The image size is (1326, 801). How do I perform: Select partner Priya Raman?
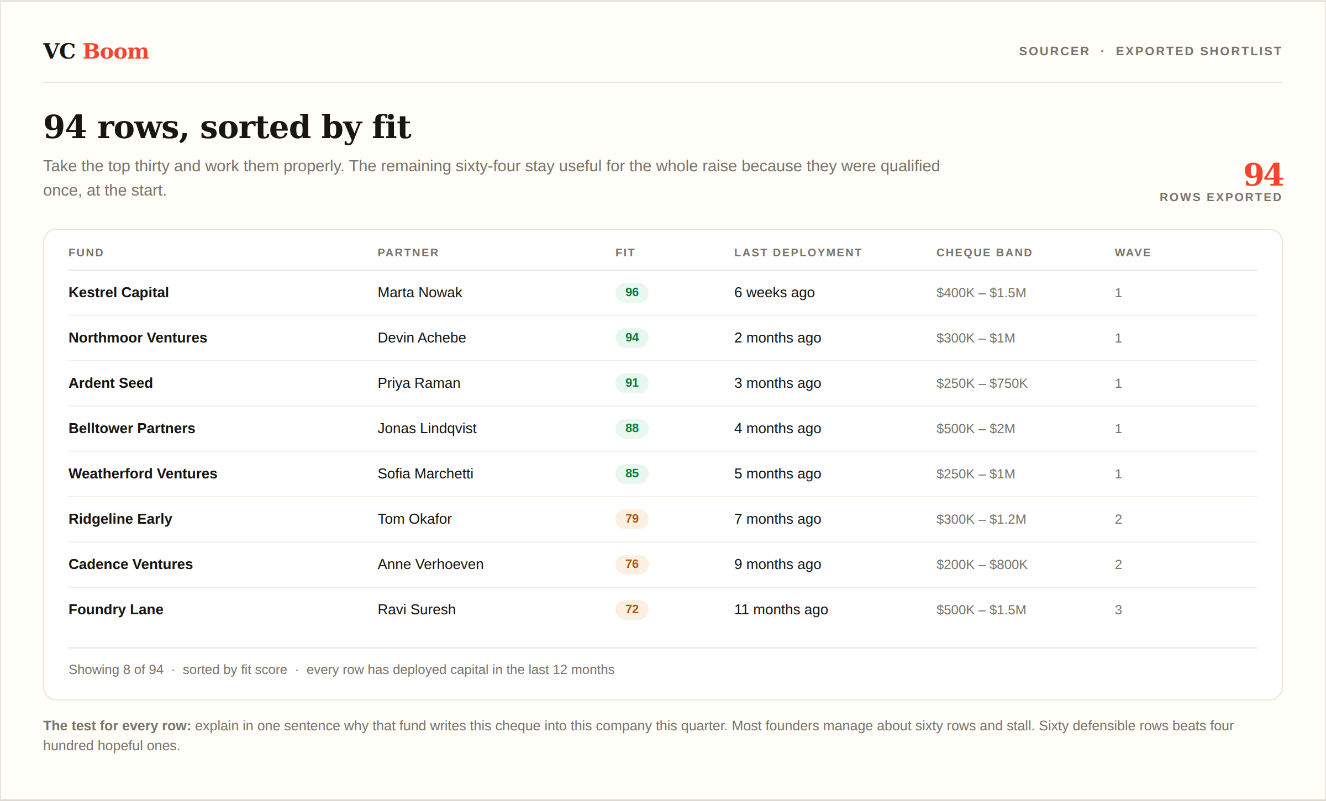coord(419,383)
